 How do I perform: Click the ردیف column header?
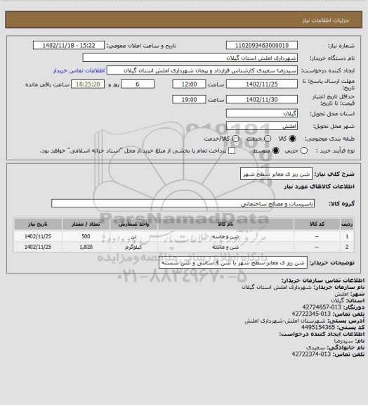[347, 224]
